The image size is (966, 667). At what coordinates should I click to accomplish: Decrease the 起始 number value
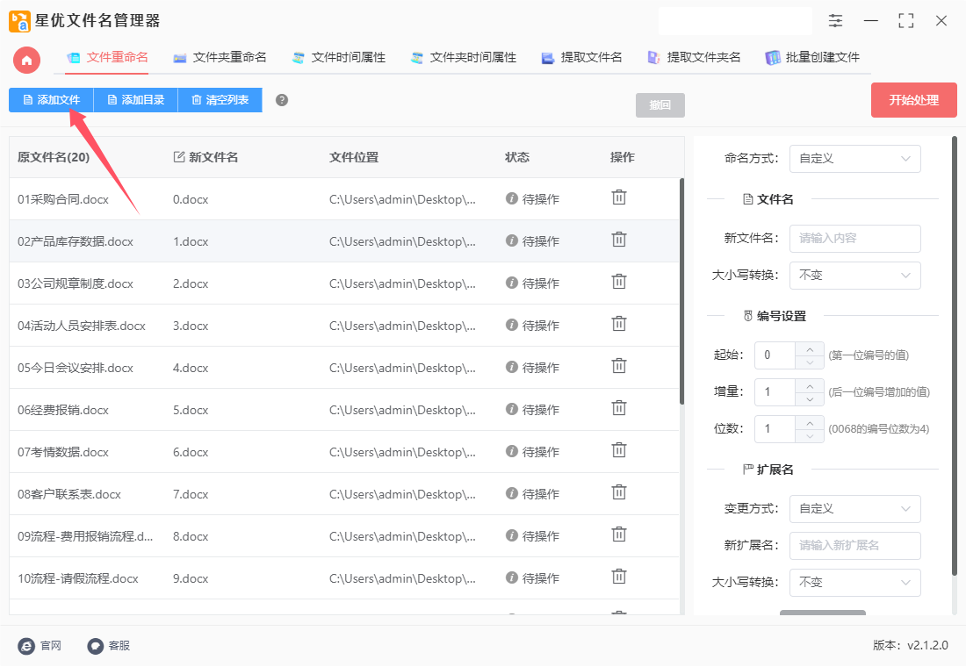810,362
